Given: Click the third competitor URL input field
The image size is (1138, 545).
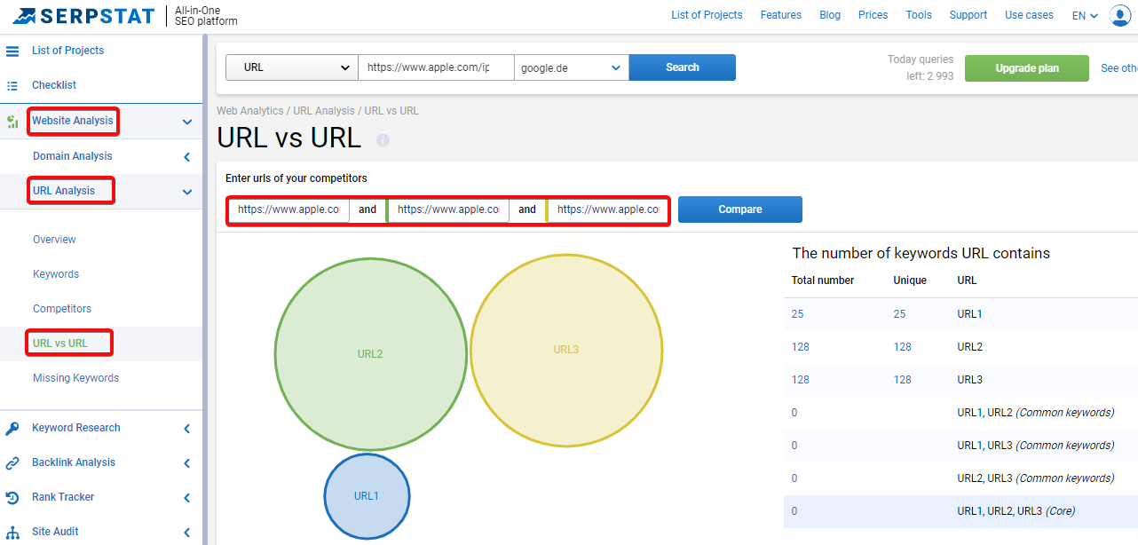Looking at the screenshot, I should pyautogui.click(x=608, y=209).
